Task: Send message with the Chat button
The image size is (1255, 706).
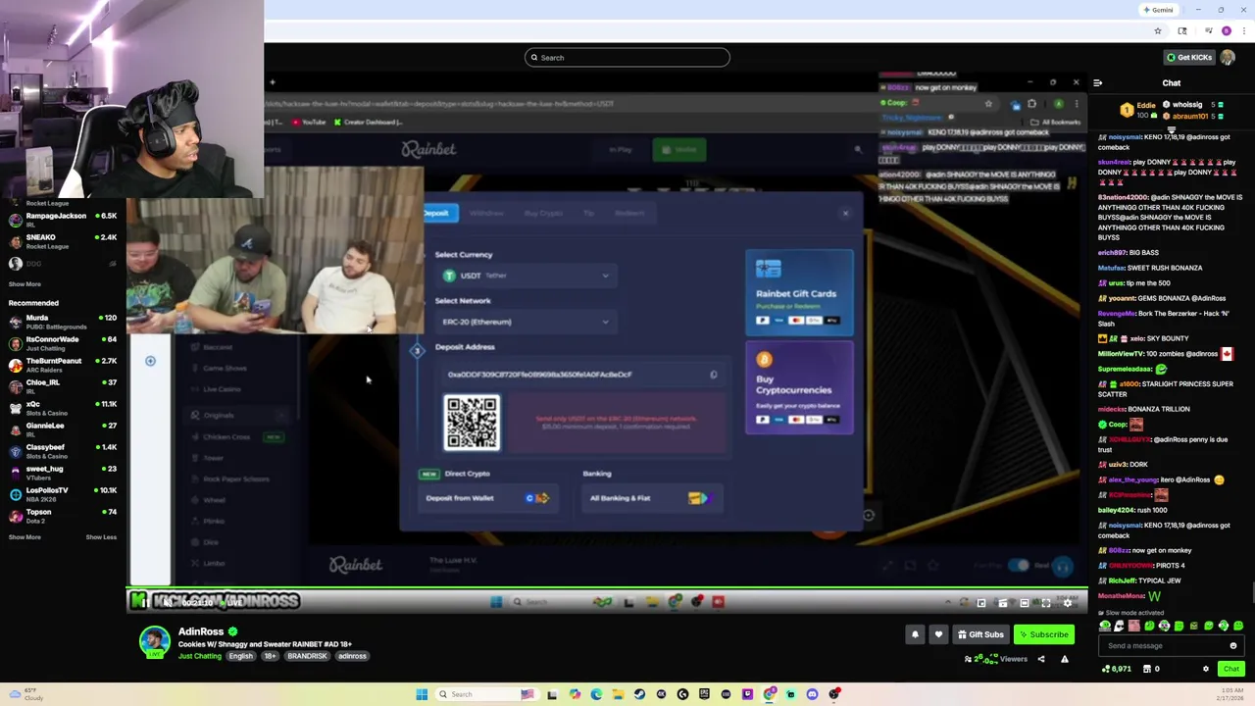Action: coord(1231,669)
